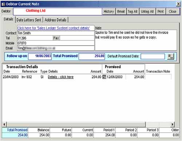This screenshot has height=141, width=182.
Task: Open the debtor History
Action: point(109,11)
